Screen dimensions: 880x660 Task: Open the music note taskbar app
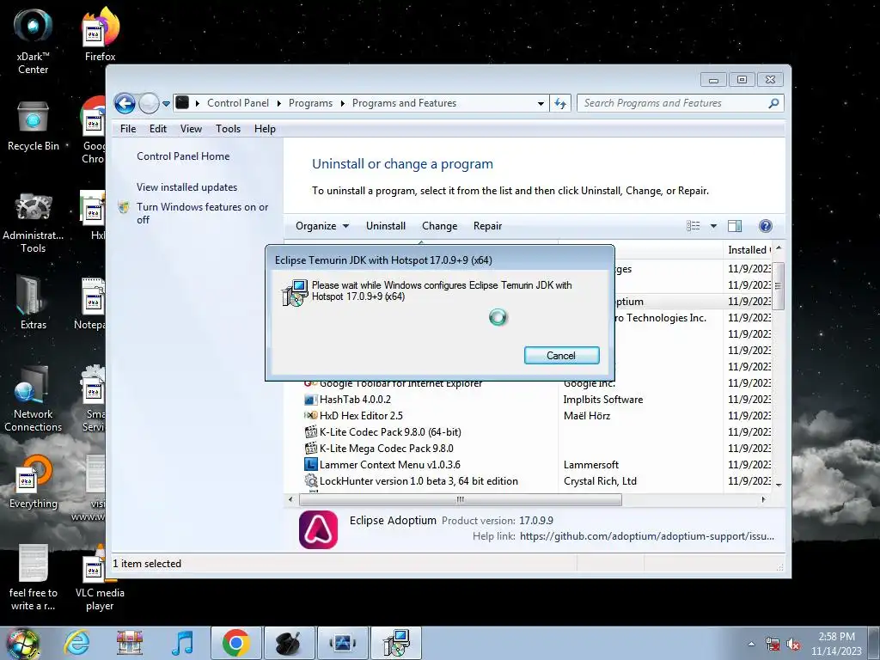[182, 643]
